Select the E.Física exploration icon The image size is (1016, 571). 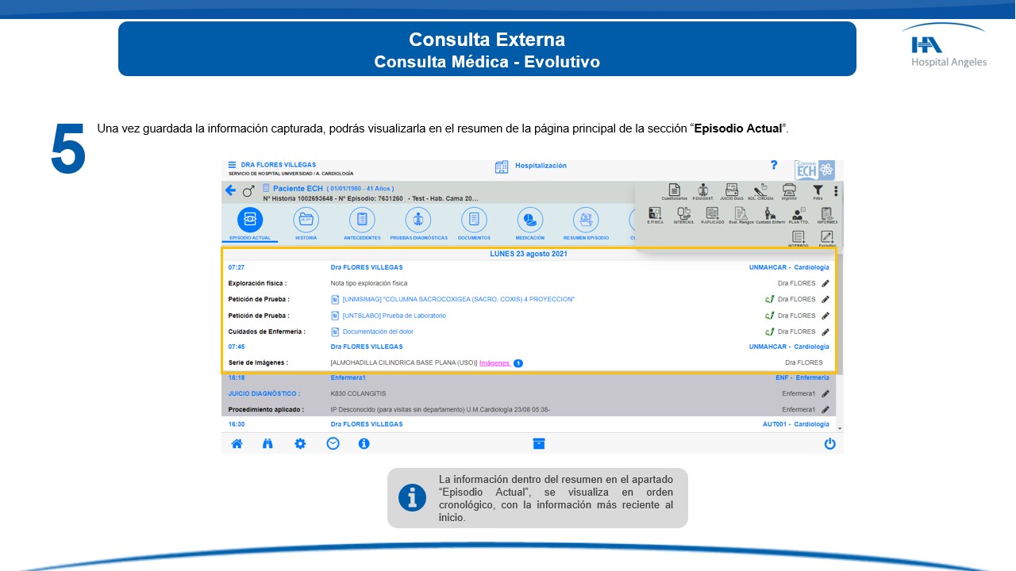tap(655, 215)
